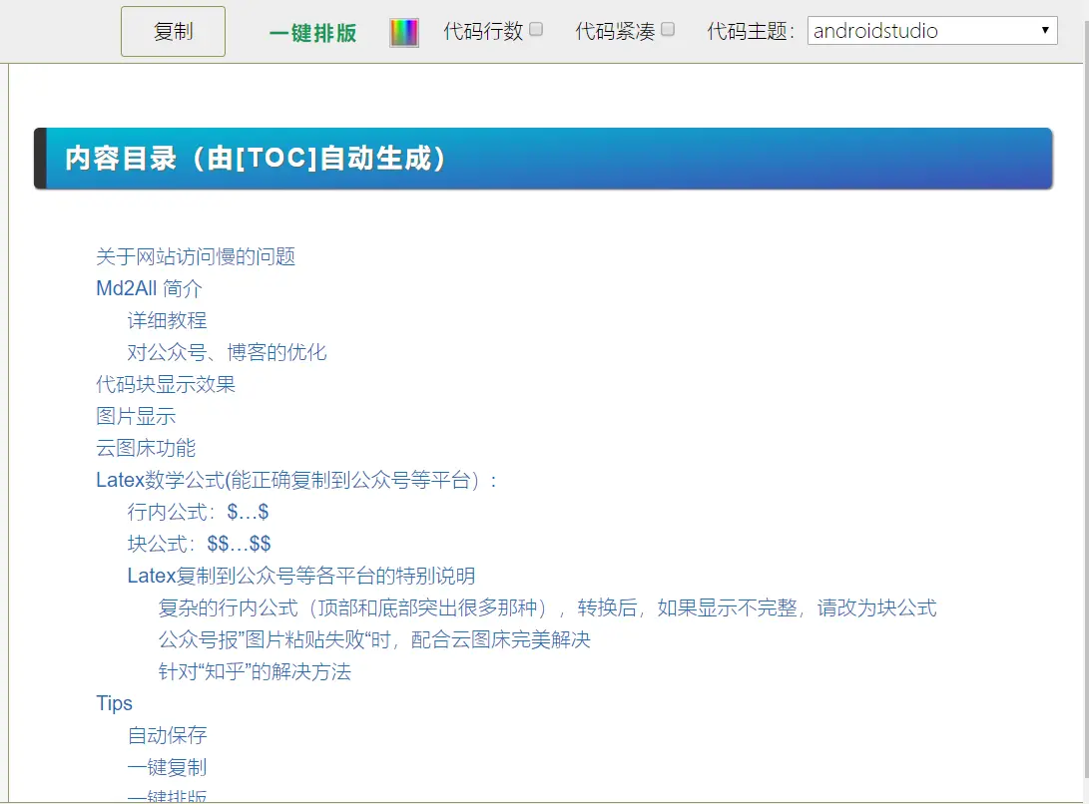The height and width of the screenshot is (804, 1089).
Task: Go to the Tips section link
Action: (115, 703)
